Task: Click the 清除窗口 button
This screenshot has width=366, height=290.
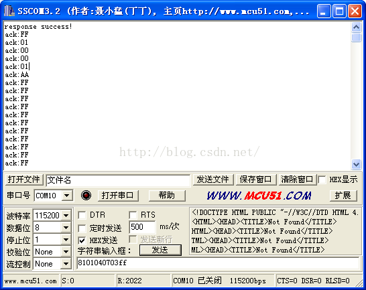Action: tap(297, 179)
